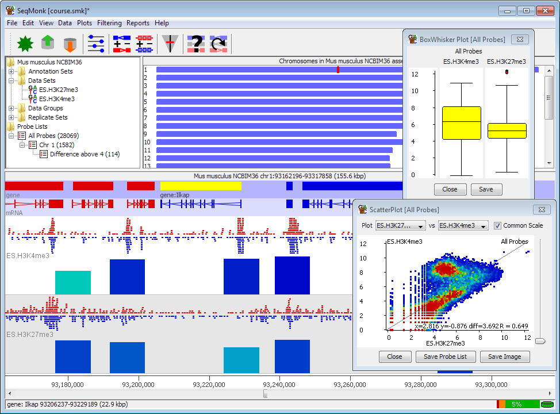Image resolution: width=560 pixels, height=414 pixels.
Task: Click the yellow Ilkap gene block
Action: [201, 186]
